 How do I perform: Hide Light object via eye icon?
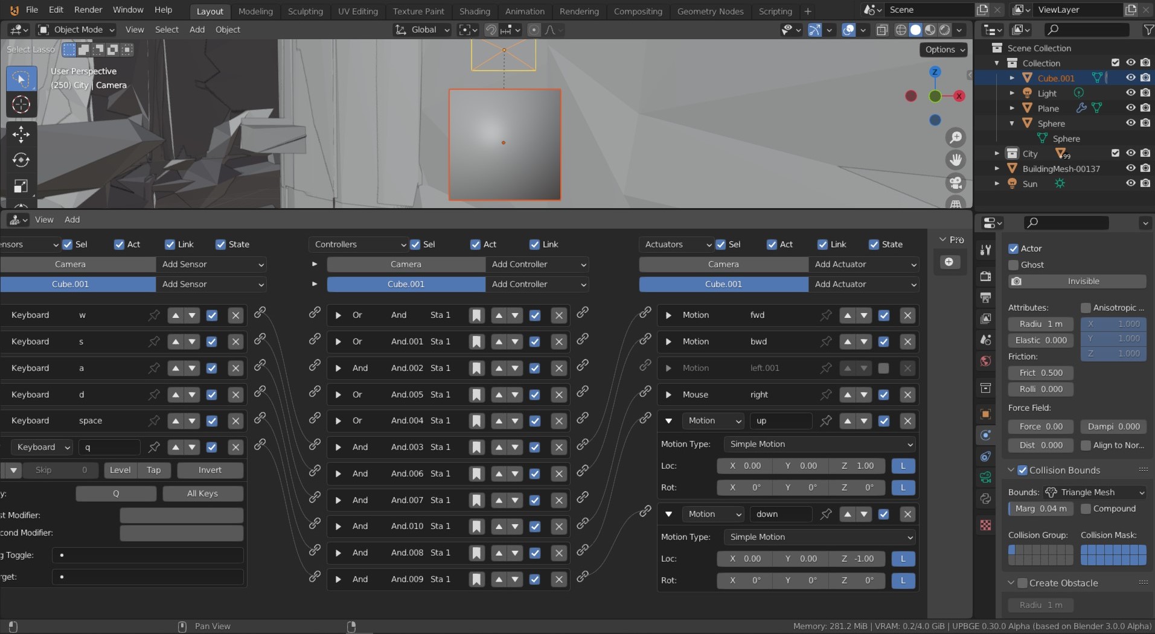pyautogui.click(x=1131, y=93)
